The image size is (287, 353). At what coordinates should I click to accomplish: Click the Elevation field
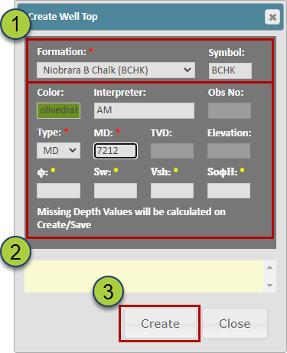pos(229,151)
